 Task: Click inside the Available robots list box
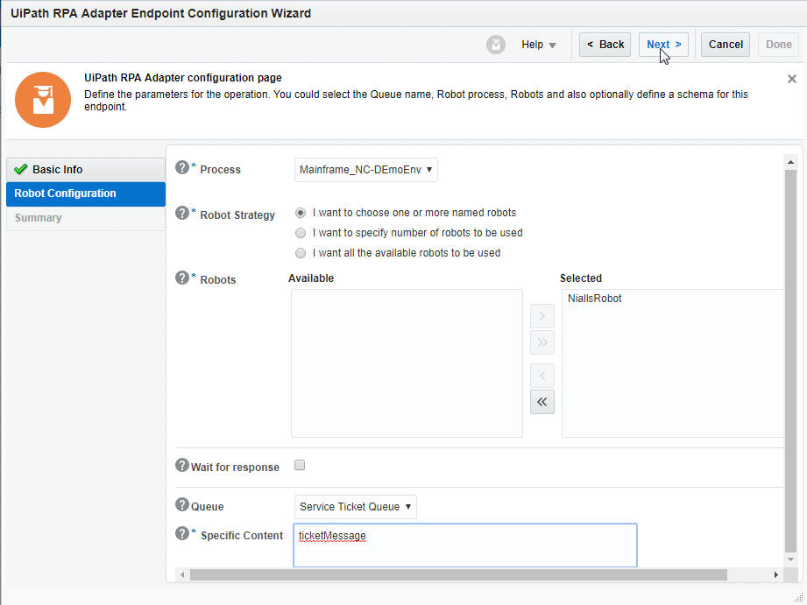(407, 363)
